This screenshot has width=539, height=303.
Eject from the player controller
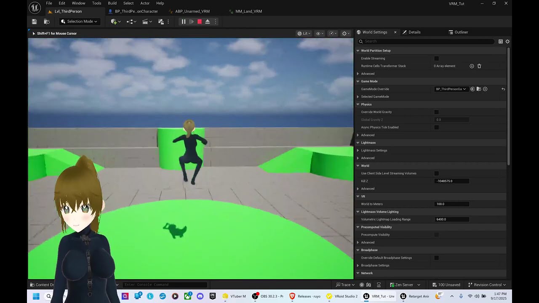point(208,21)
